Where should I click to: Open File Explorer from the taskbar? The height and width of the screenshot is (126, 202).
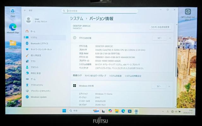117,111
